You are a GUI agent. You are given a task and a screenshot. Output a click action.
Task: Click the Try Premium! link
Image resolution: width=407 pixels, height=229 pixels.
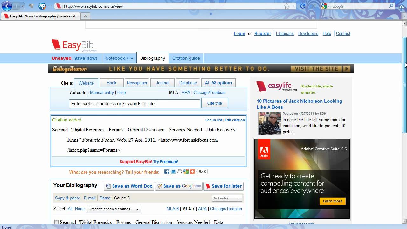(x=166, y=162)
